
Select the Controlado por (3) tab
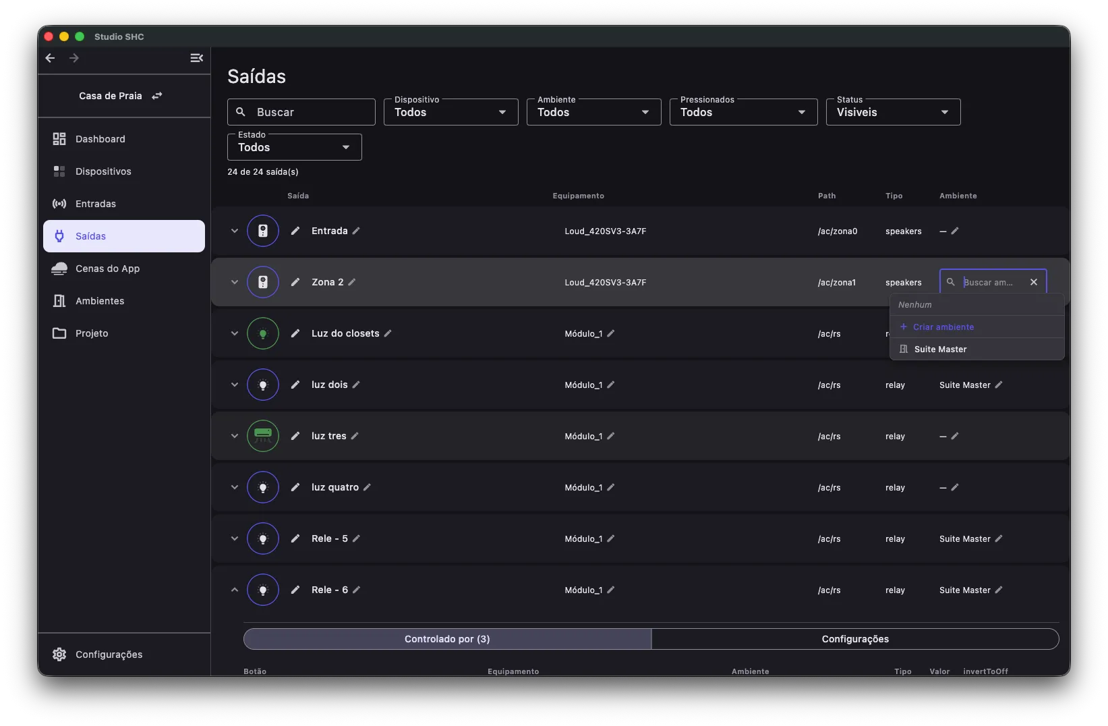pos(447,639)
